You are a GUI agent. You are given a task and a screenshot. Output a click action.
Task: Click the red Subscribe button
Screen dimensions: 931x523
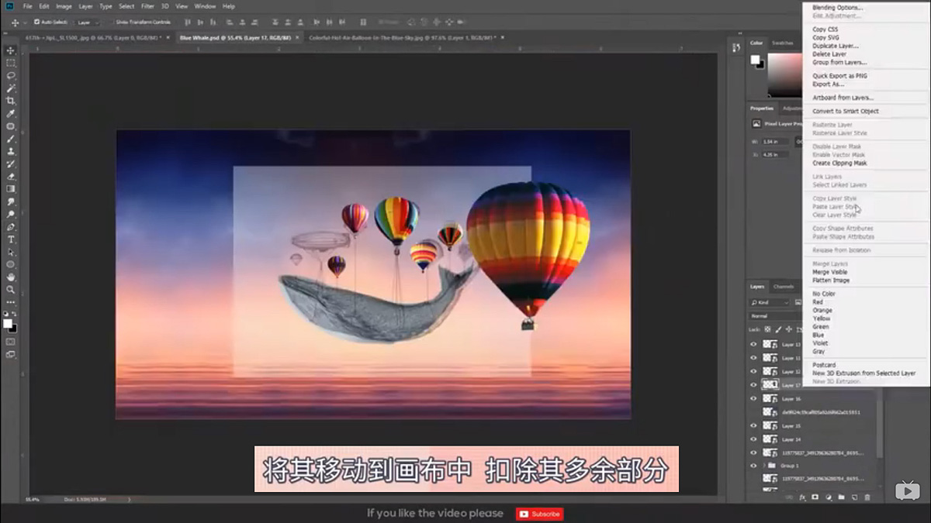tap(539, 514)
